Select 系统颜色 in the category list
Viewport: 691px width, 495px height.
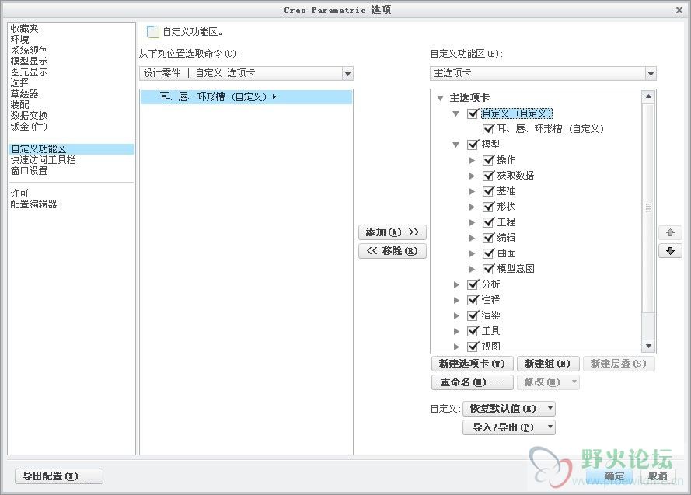pyautogui.click(x=29, y=51)
